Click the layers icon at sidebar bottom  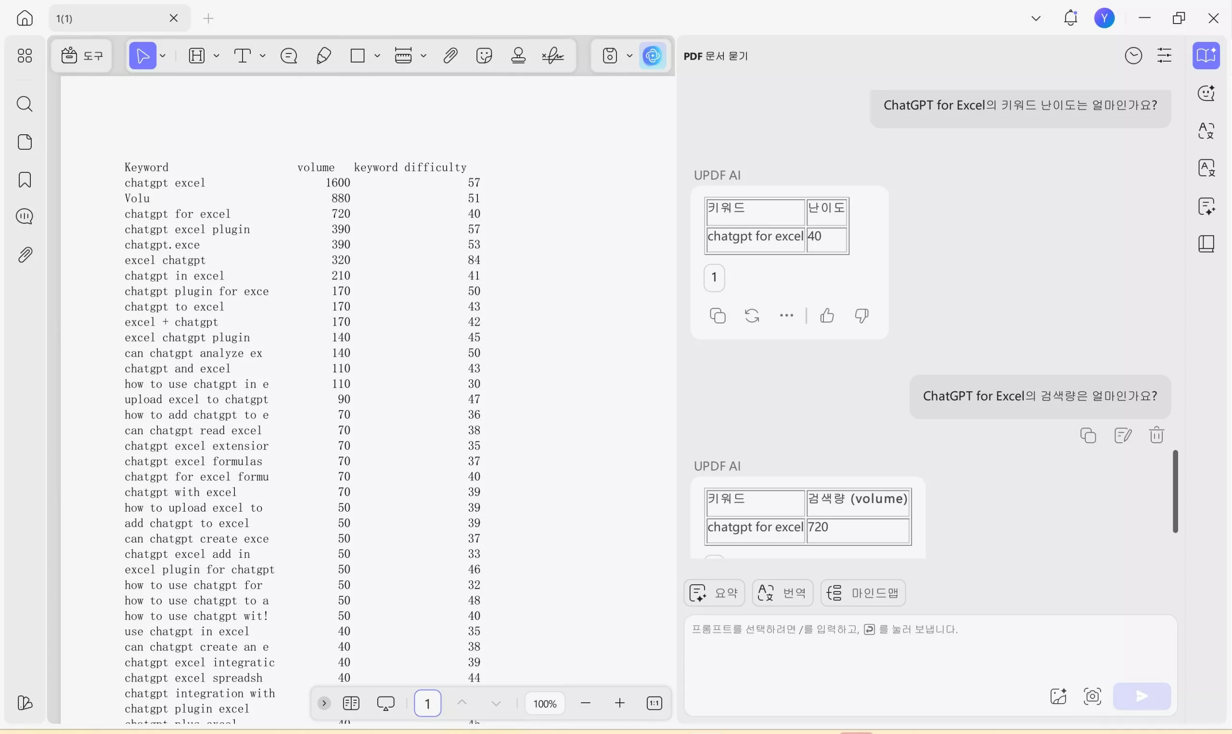[25, 703]
